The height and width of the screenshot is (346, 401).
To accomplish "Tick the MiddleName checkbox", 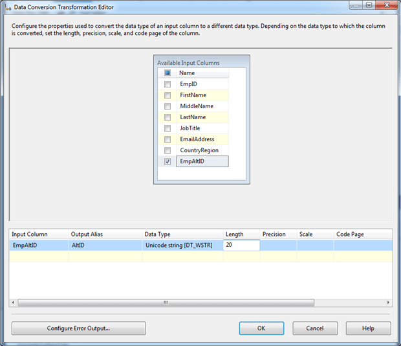I will [x=168, y=106].
